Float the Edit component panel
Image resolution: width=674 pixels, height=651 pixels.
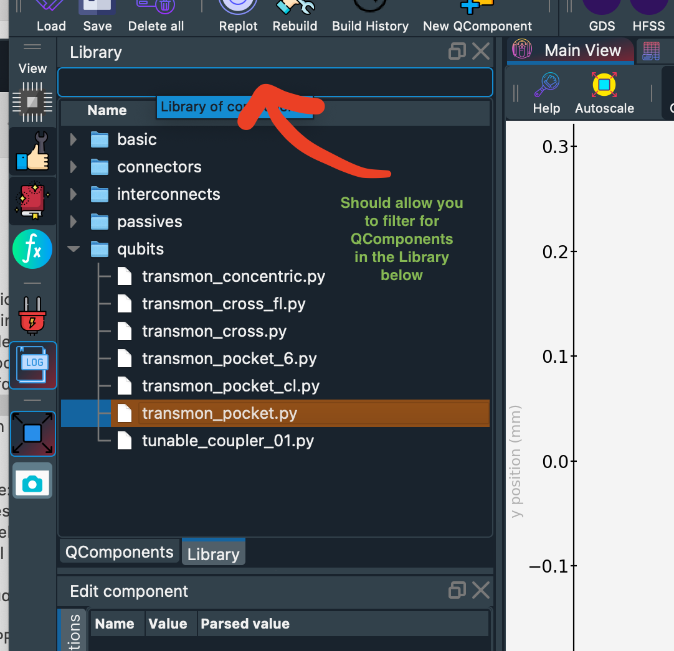point(457,590)
